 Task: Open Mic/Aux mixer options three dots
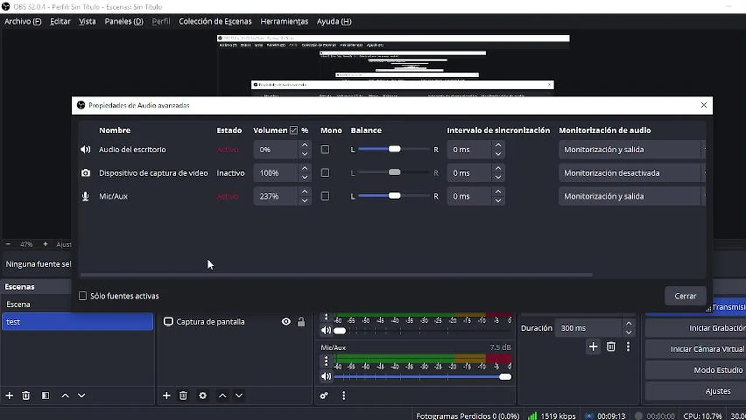(x=326, y=362)
